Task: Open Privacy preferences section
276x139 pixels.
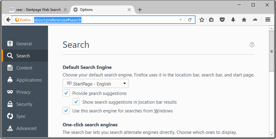Action: coord(25,92)
